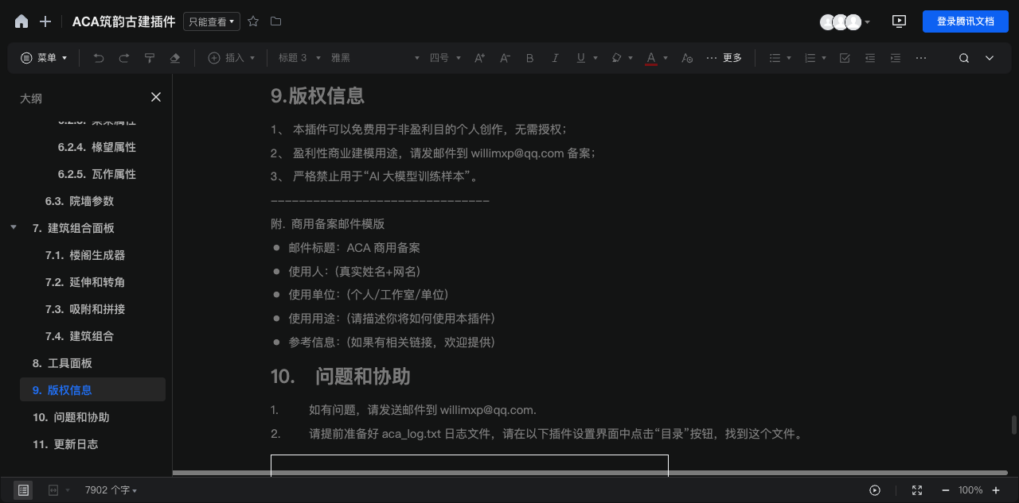Insert a bulleted list
1019x503 pixels.
click(775, 58)
